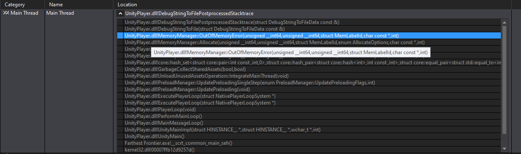Image resolution: width=521 pixels, height=154 pixels.
Task: Select the GarbageCollectSharedAssets stack frame
Action: [x=309, y=69]
